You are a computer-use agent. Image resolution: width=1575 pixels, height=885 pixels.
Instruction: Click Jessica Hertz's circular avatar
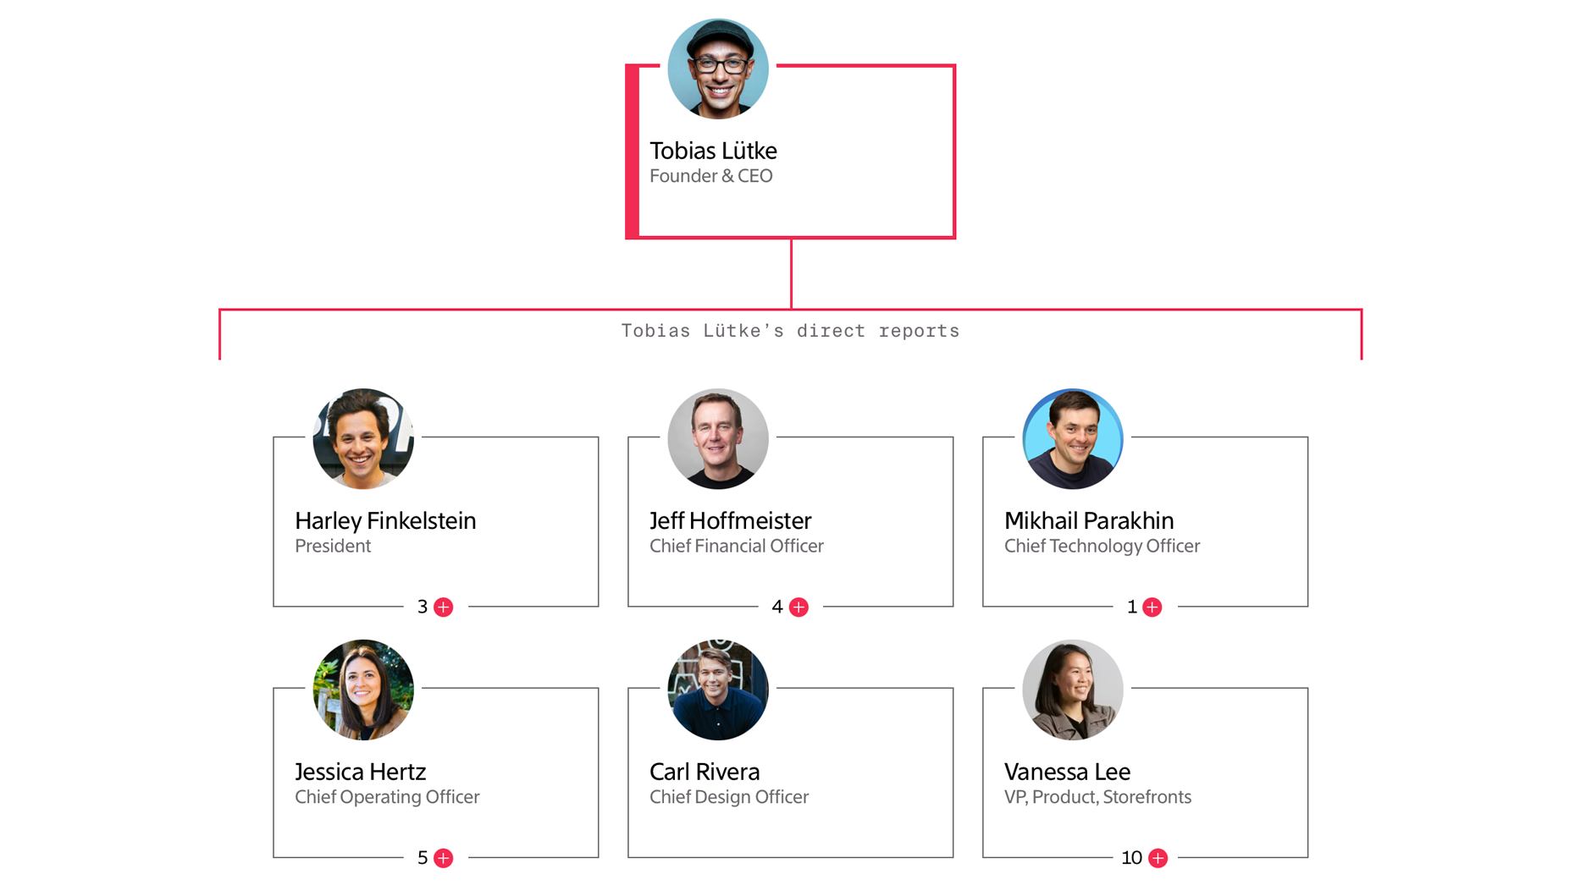363,690
